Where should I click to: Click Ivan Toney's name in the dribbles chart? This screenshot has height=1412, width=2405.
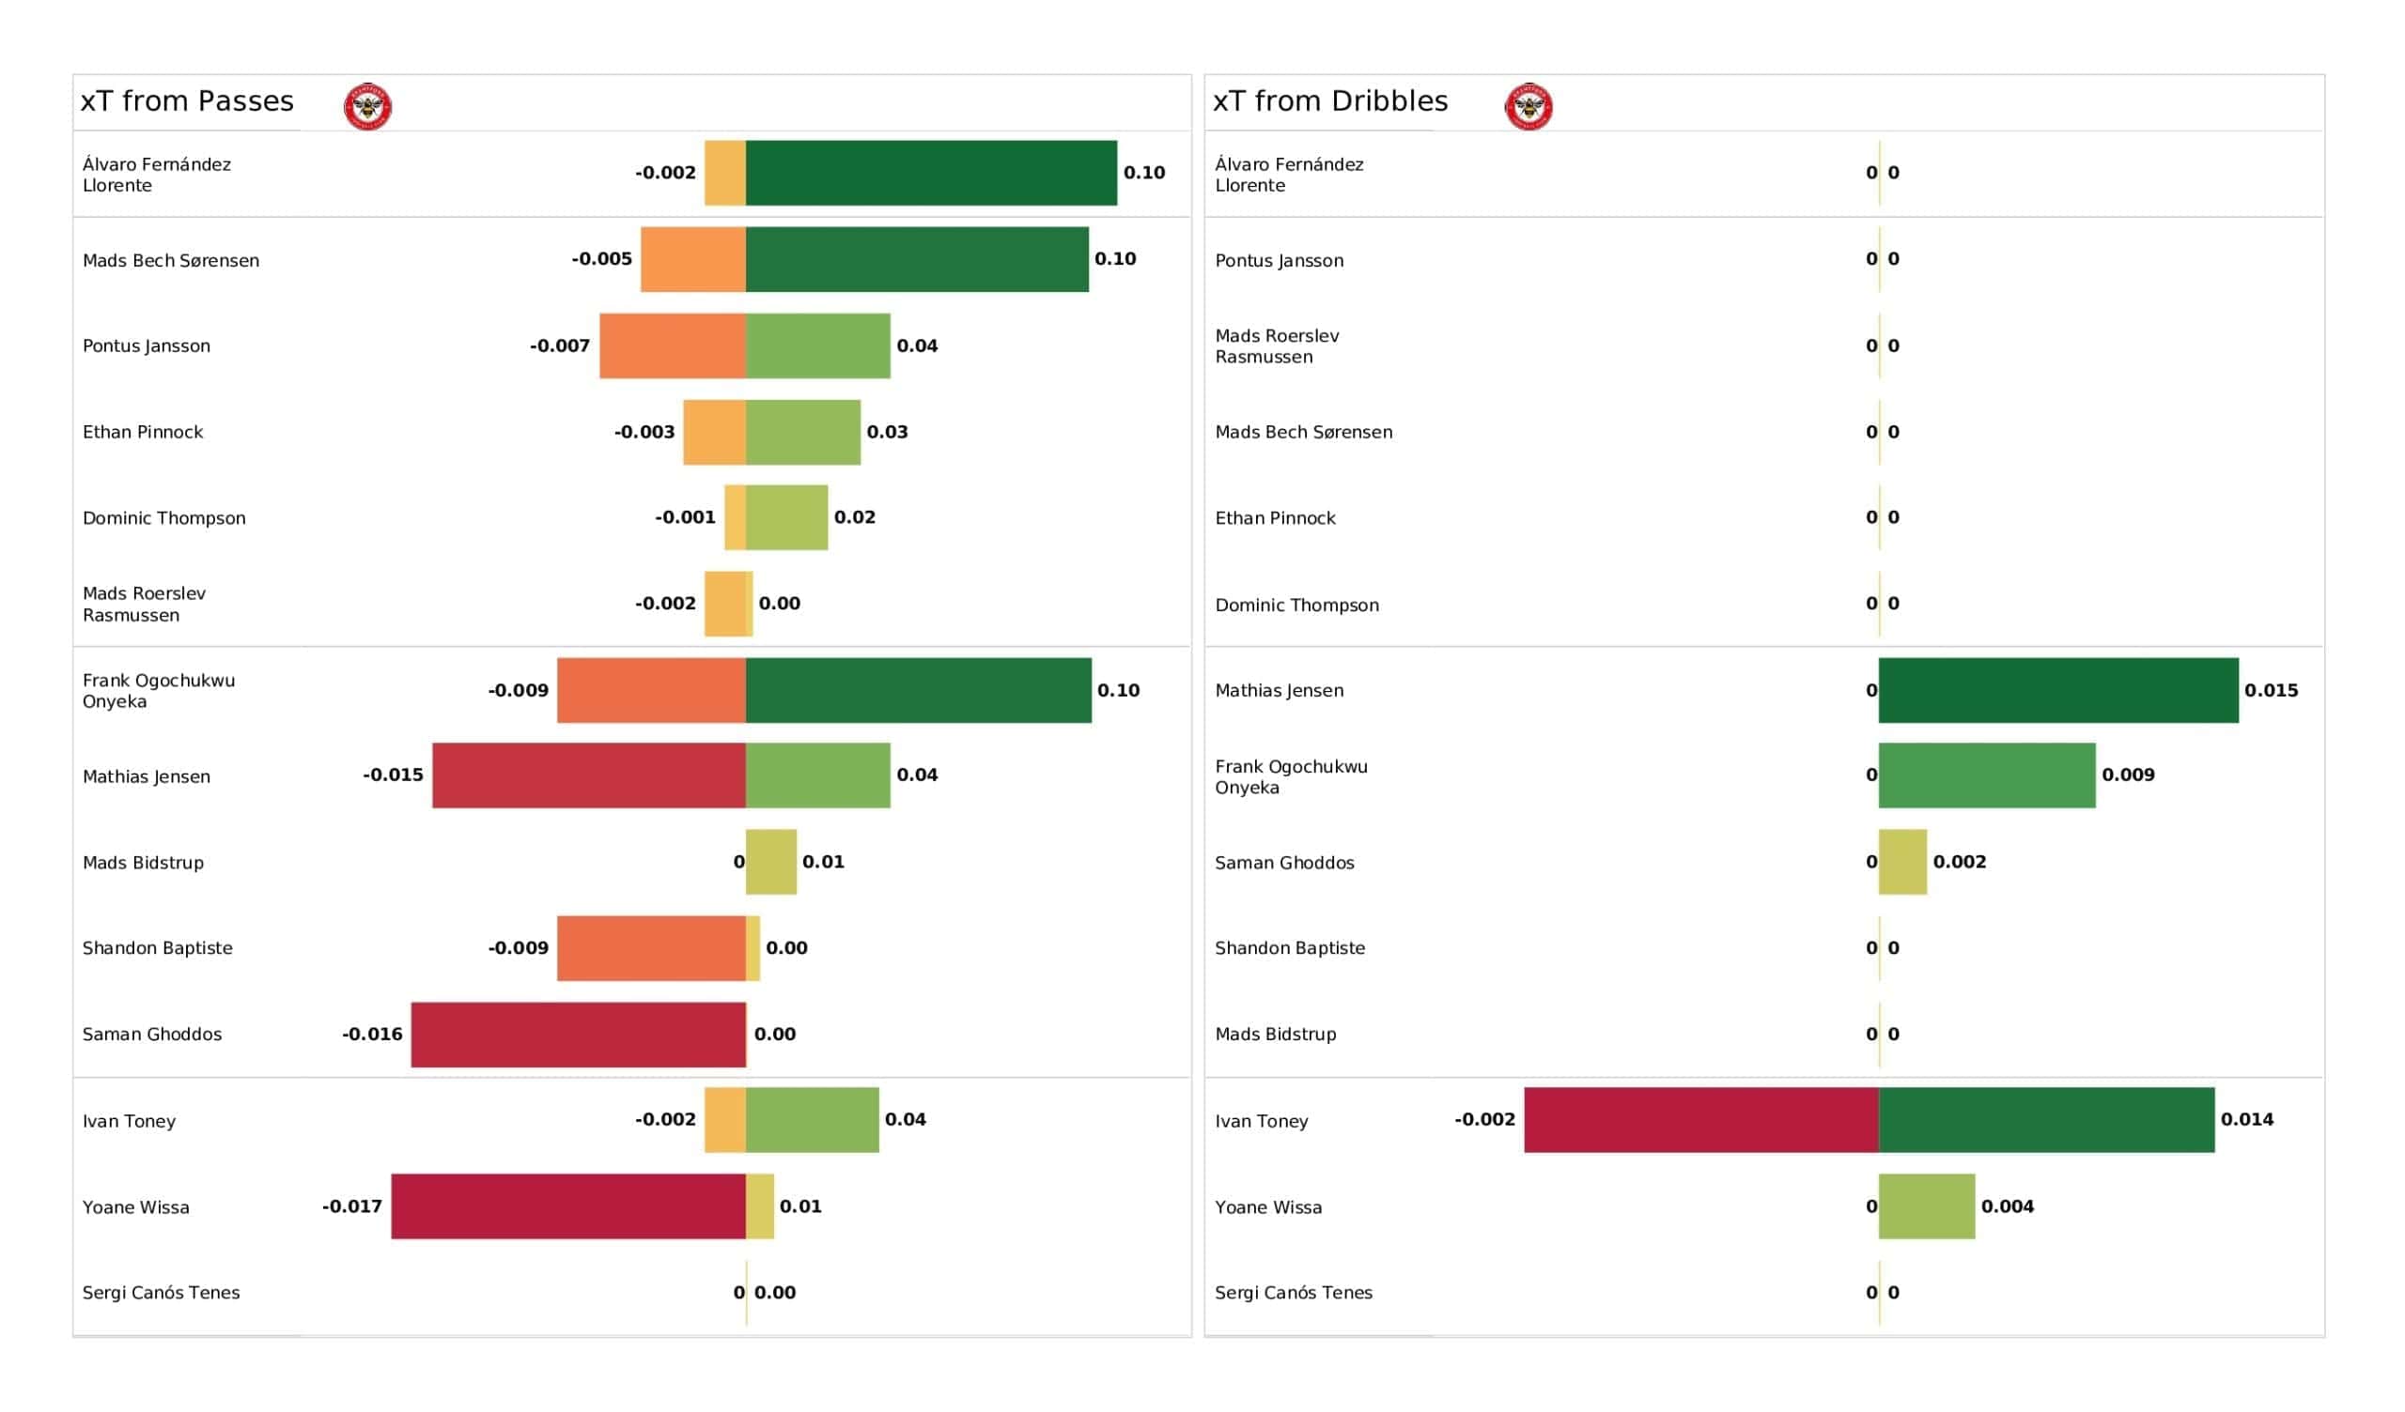point(1261,1121)
